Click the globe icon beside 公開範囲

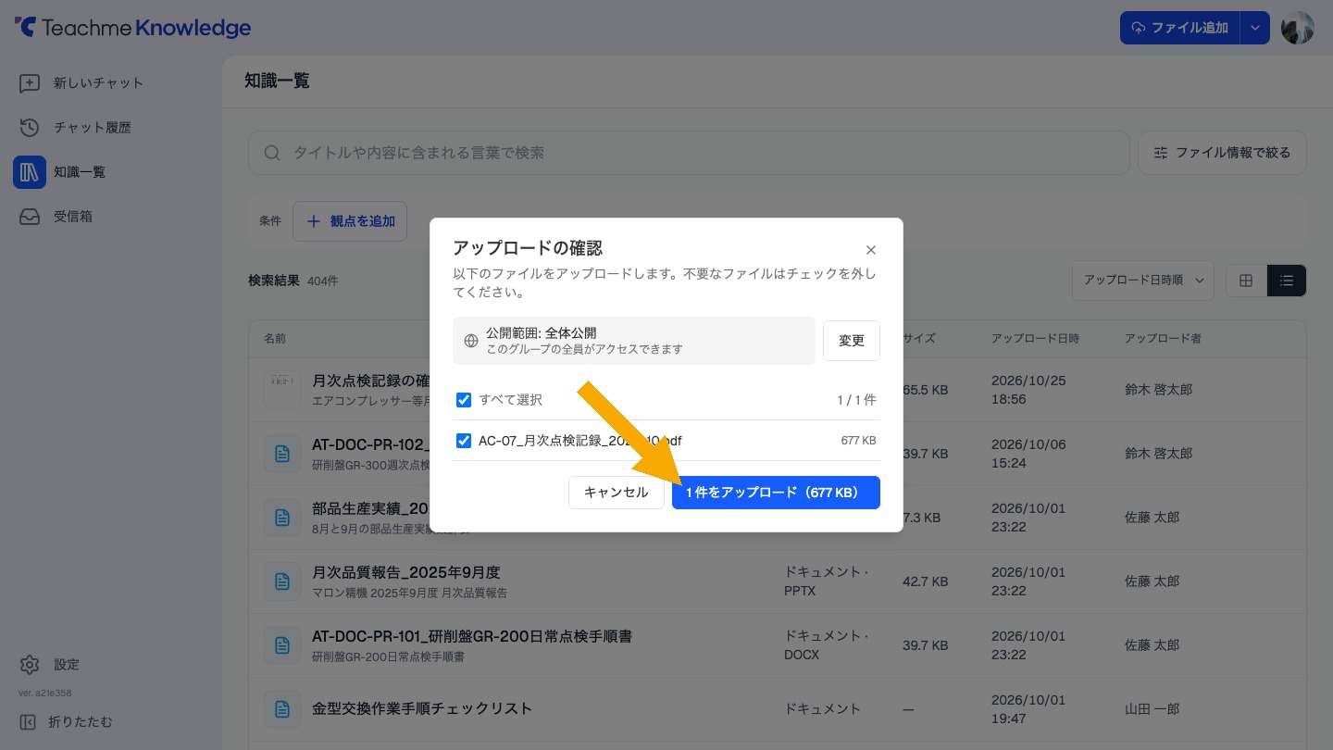pyautogui.click(x=471, y=341)
